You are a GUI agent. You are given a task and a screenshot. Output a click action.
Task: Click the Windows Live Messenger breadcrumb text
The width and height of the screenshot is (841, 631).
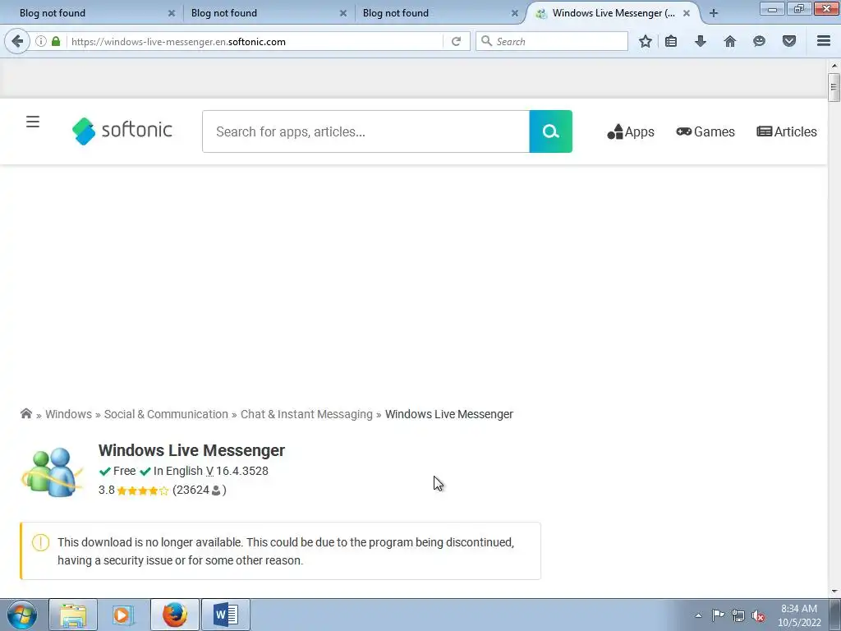click(x=449, y=414)
